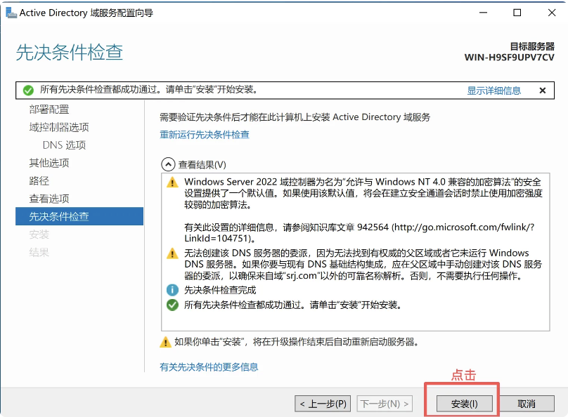Image resolution: width=568 pixels, height=417 pixels.
Task: Click the Active Directory wizard title bar icon
Action: pyautogui.click(x=10, y=13)
